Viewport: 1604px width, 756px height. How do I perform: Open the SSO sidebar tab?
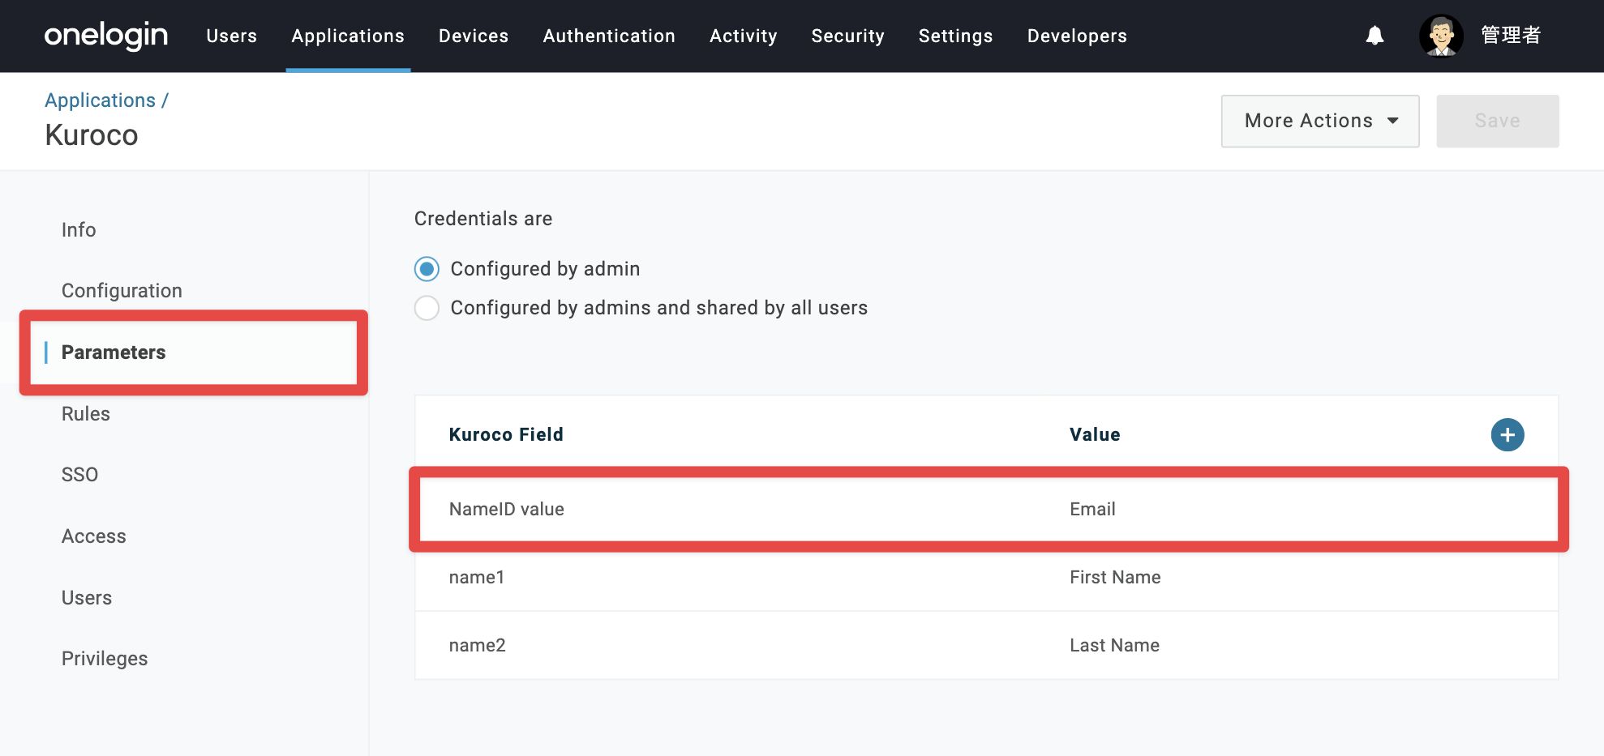pyautogui.click(x=79, y=475)
